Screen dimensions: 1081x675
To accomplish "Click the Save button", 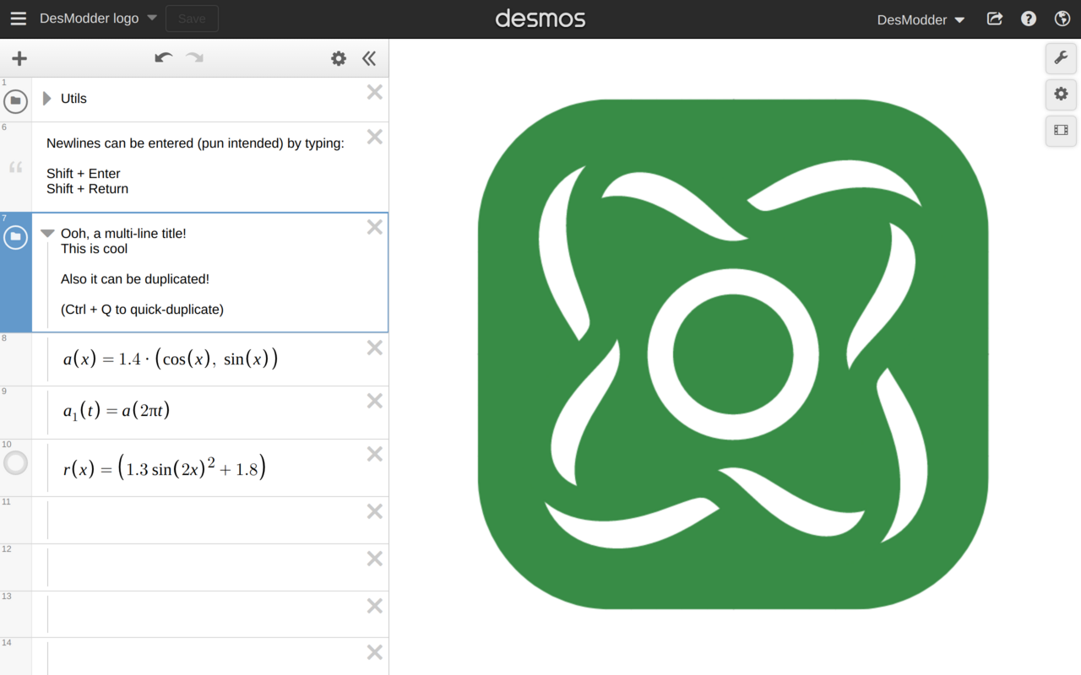I will click(192, 19).
